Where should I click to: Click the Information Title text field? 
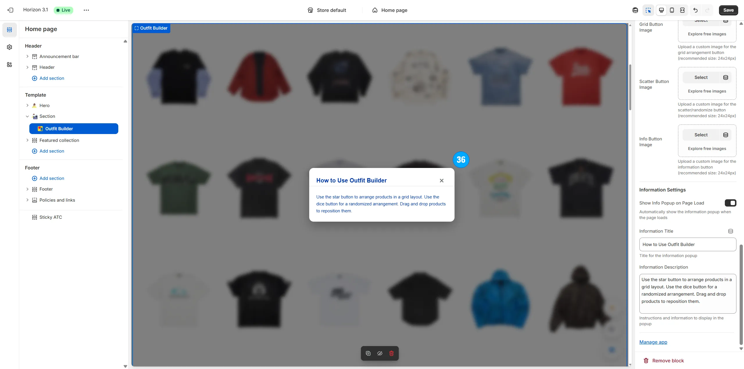pos(687,245)
